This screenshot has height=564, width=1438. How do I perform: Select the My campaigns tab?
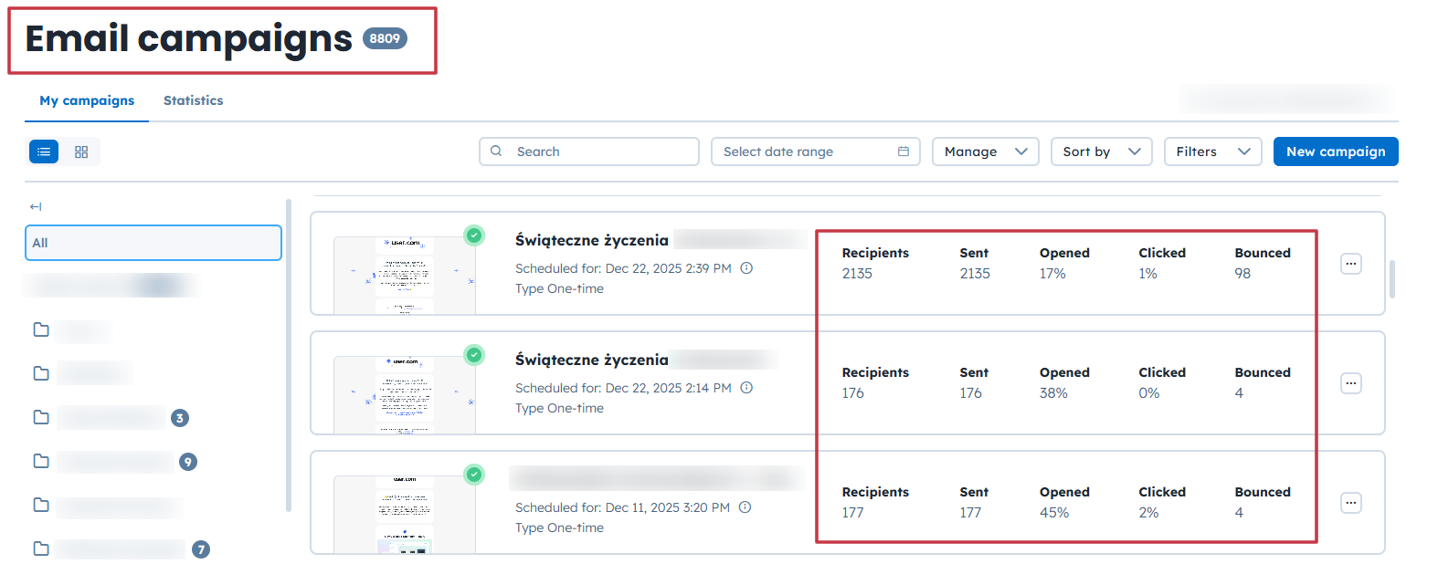(87, 100)
